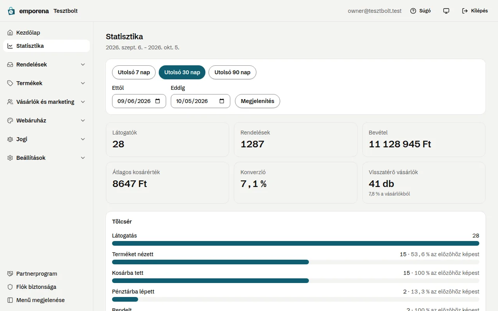Expand the Webáruház menu chevron
Image resolution: width=498 pixels, height=311 pixels.
point(83,121)
